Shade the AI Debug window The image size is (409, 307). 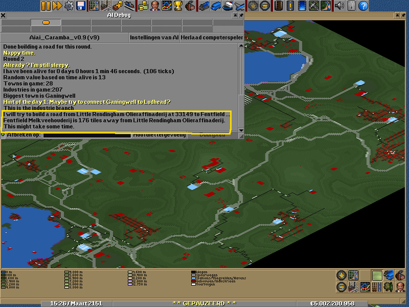(x=235, y=15)
